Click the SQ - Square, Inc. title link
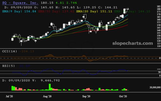 (20, 3)
